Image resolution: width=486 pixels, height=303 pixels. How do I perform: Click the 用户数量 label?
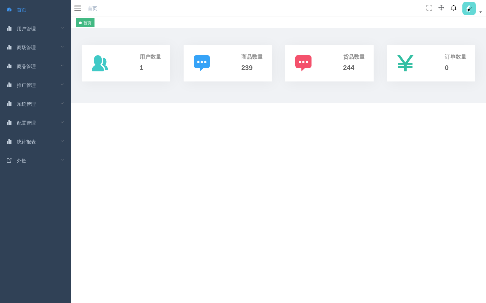pyautogui.click(x=151, y=57)
